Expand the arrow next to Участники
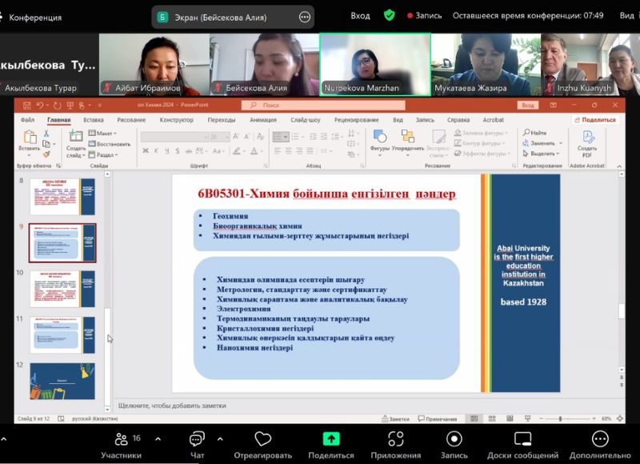The height and width of the screenshot is (464, 640). (x=158, y=438)
